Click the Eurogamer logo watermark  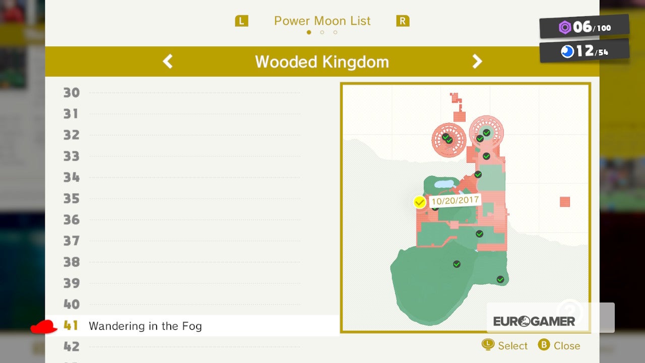click(x=534, y=321)
